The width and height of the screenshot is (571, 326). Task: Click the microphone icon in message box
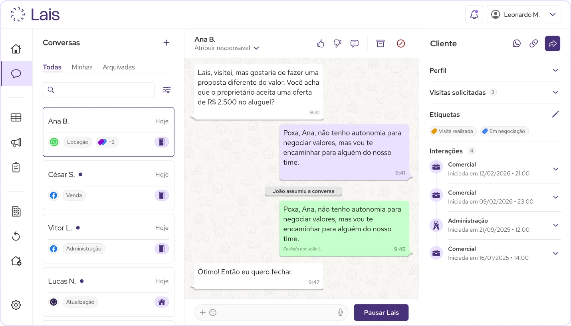tap(340, 312)
